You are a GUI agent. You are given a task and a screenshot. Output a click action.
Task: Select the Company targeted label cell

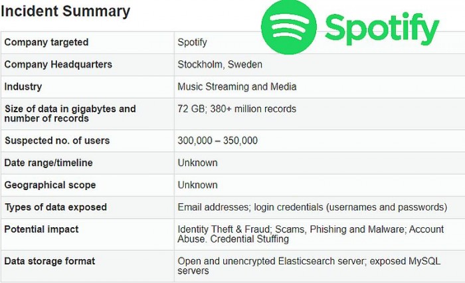point(46,43)
